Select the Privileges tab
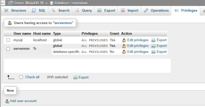 coord(186,11)
